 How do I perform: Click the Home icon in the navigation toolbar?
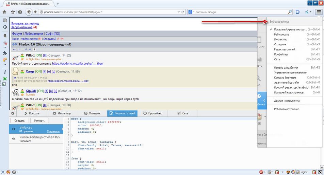pos(4,12)
